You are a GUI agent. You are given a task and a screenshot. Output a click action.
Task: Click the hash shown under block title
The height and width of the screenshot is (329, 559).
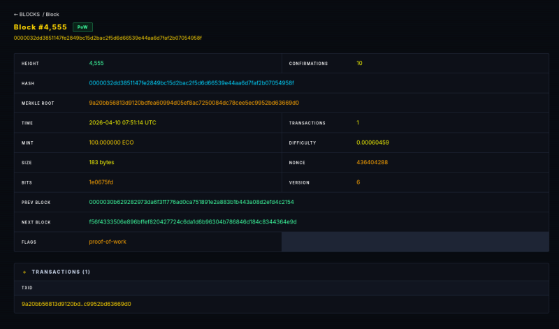pyautogui.click(x=108, y=37)
